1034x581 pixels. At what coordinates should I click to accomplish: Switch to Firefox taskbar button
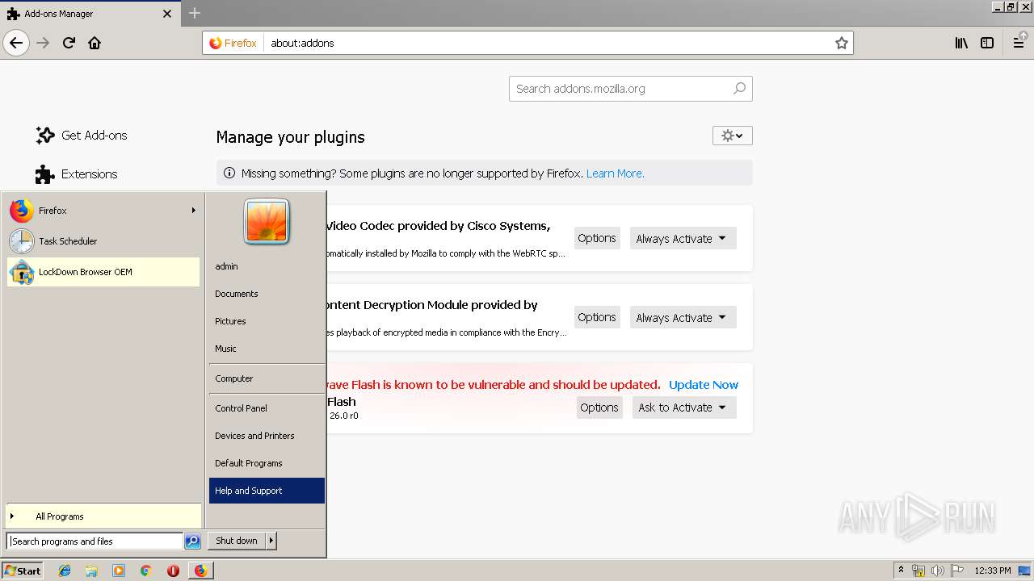point(200,571)
